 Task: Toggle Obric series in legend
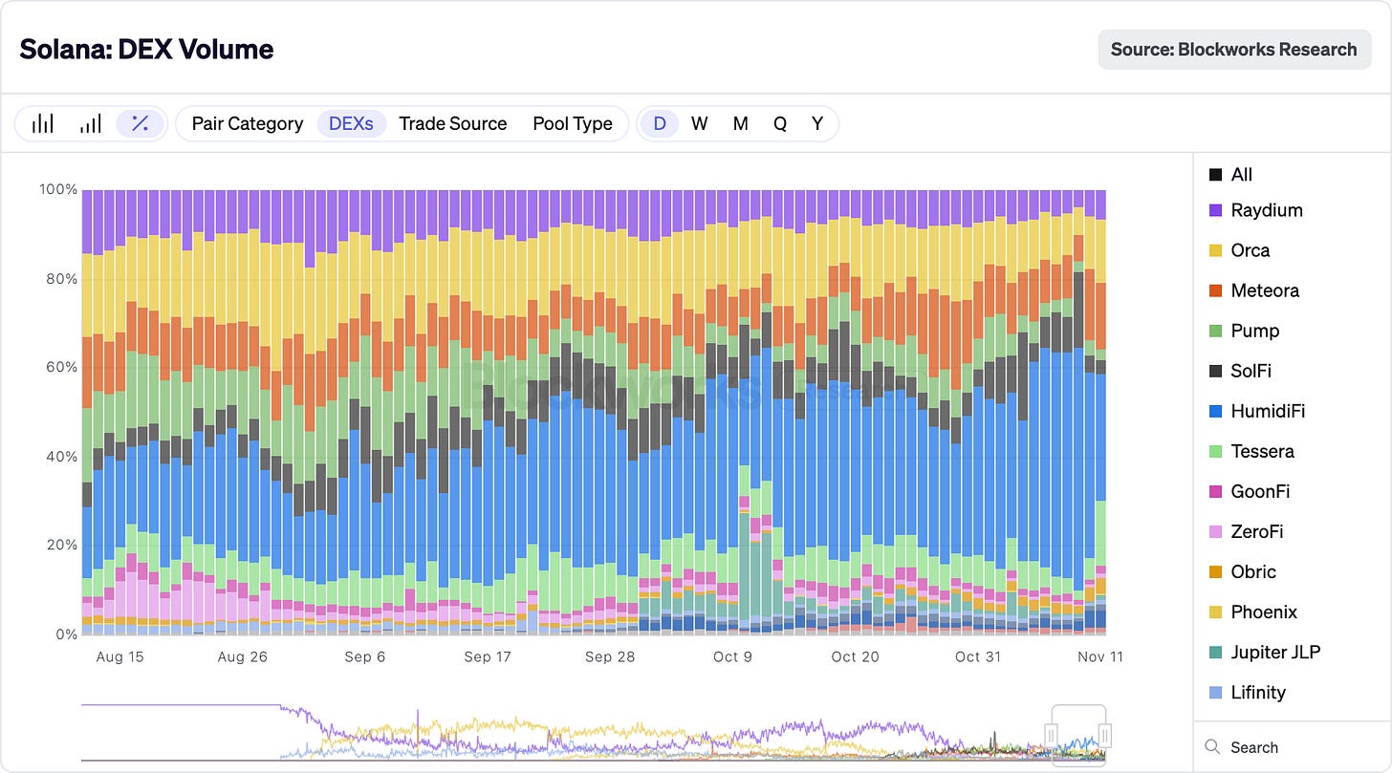pos(1243,571)
